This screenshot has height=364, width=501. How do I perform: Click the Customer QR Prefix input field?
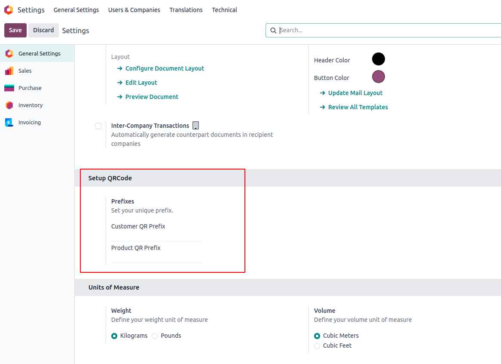pos(156,236)
